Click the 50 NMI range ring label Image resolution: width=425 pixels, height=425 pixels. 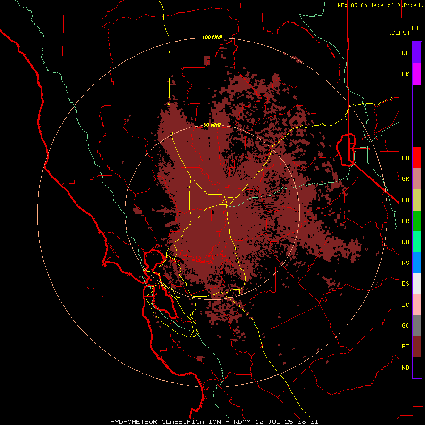click(x=212, y=125)
